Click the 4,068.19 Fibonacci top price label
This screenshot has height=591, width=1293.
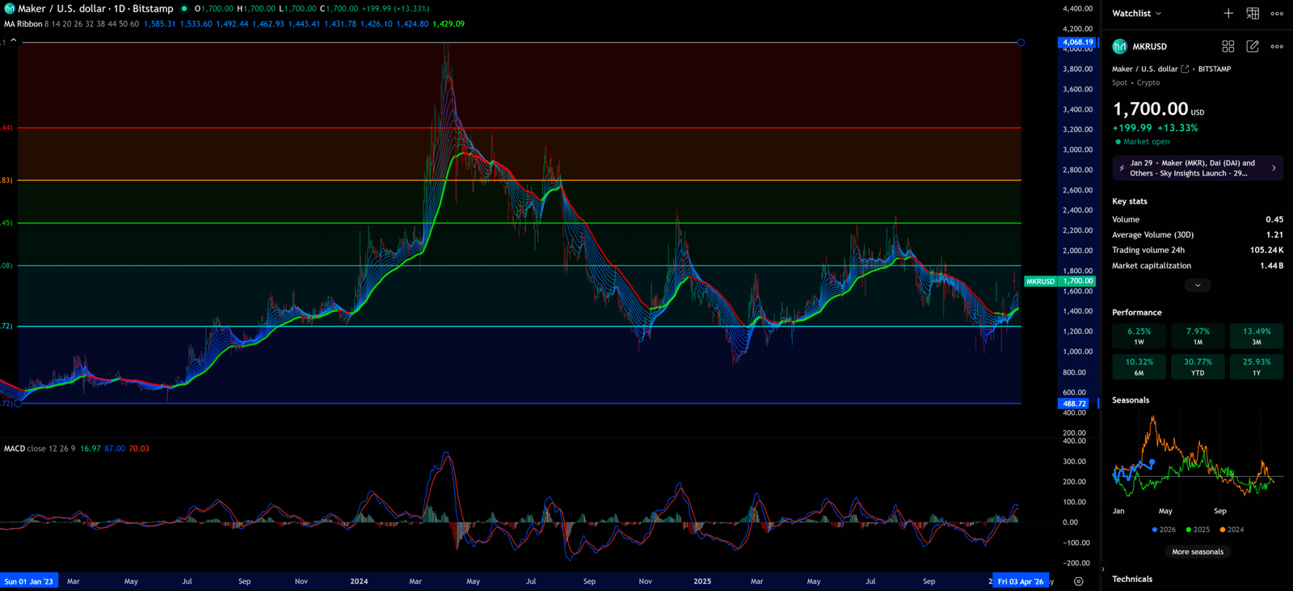click(1077, 42)
